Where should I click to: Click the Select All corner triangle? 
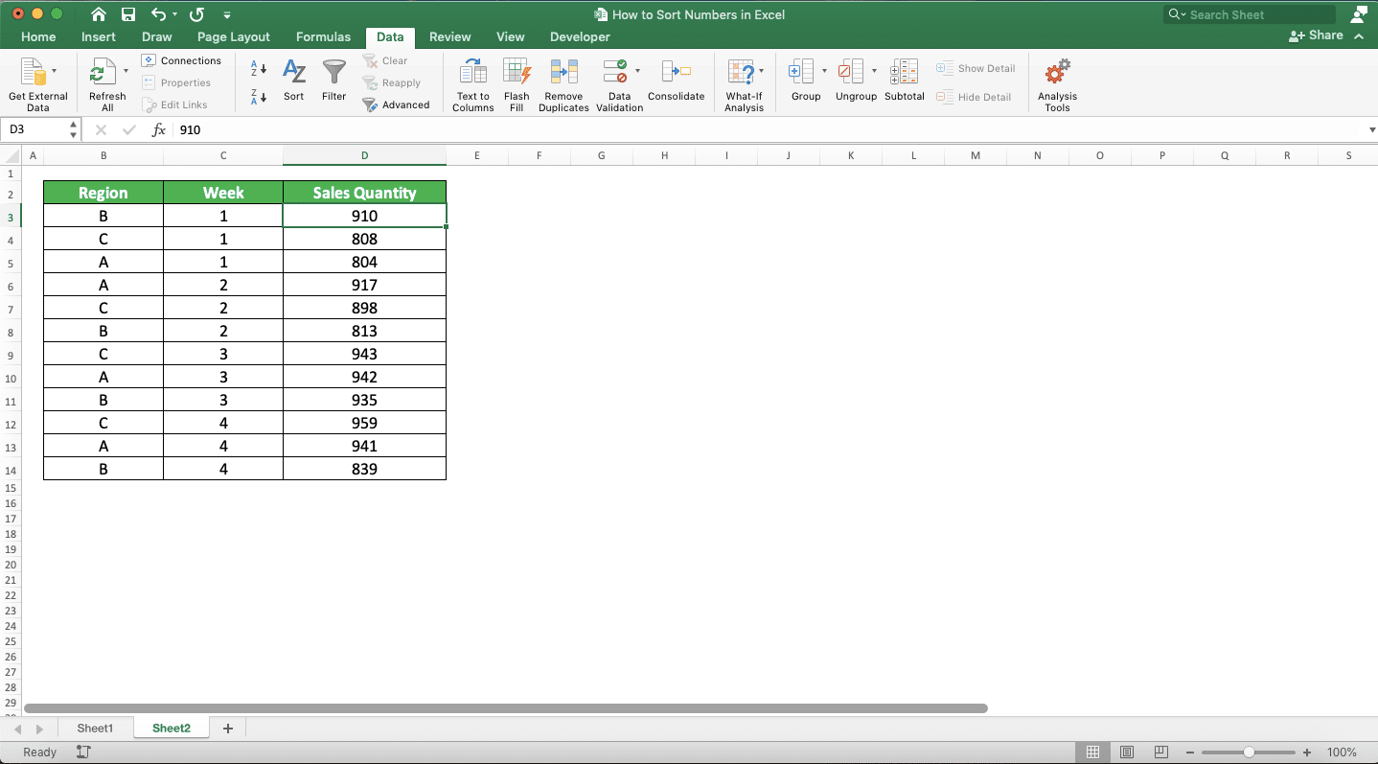[11, 155]
